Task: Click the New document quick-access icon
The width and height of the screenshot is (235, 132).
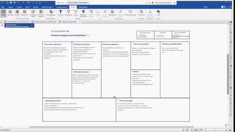Action: point(3,3)
